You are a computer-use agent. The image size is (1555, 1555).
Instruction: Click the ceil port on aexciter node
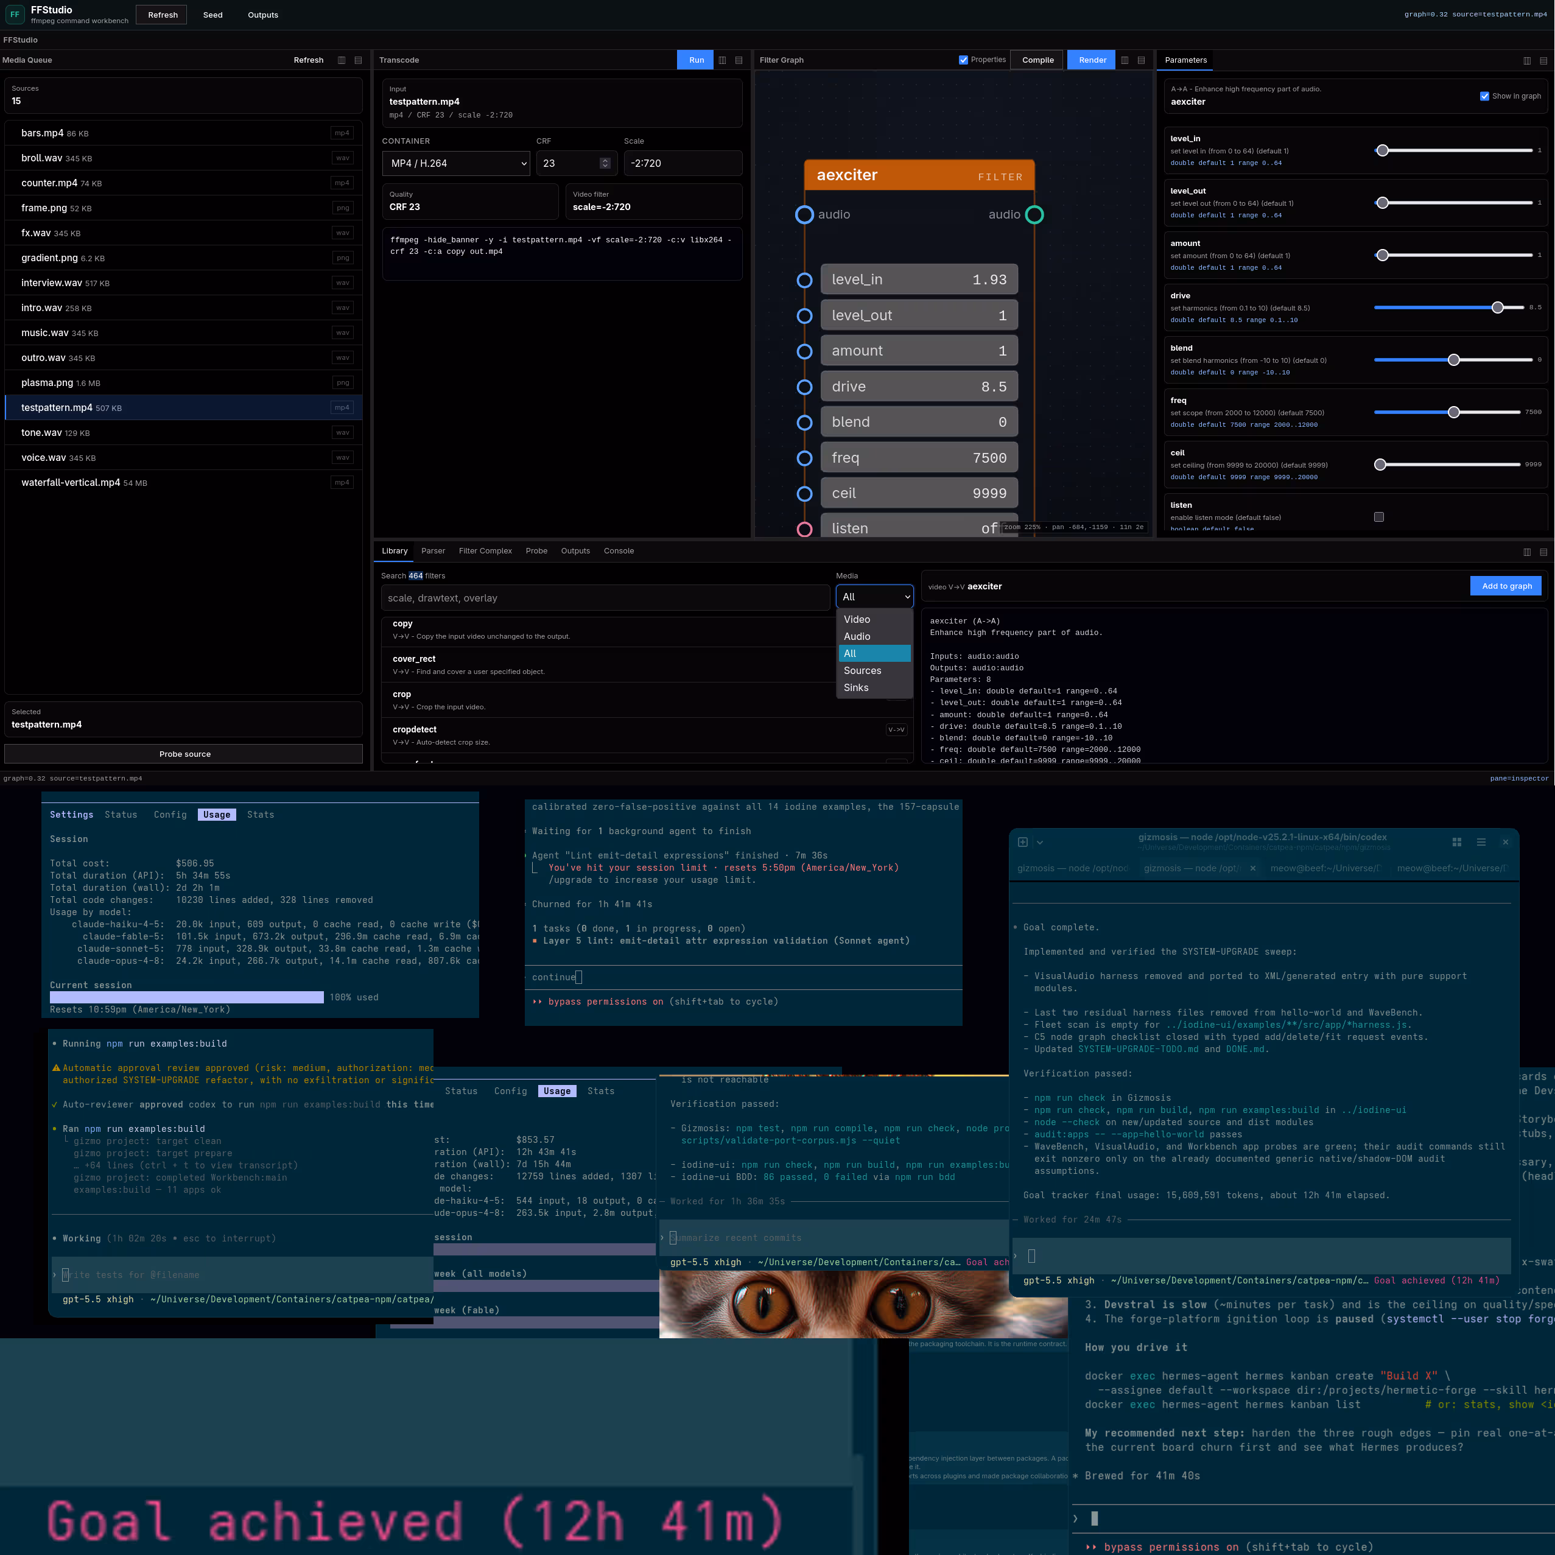[x=804, y=493]
